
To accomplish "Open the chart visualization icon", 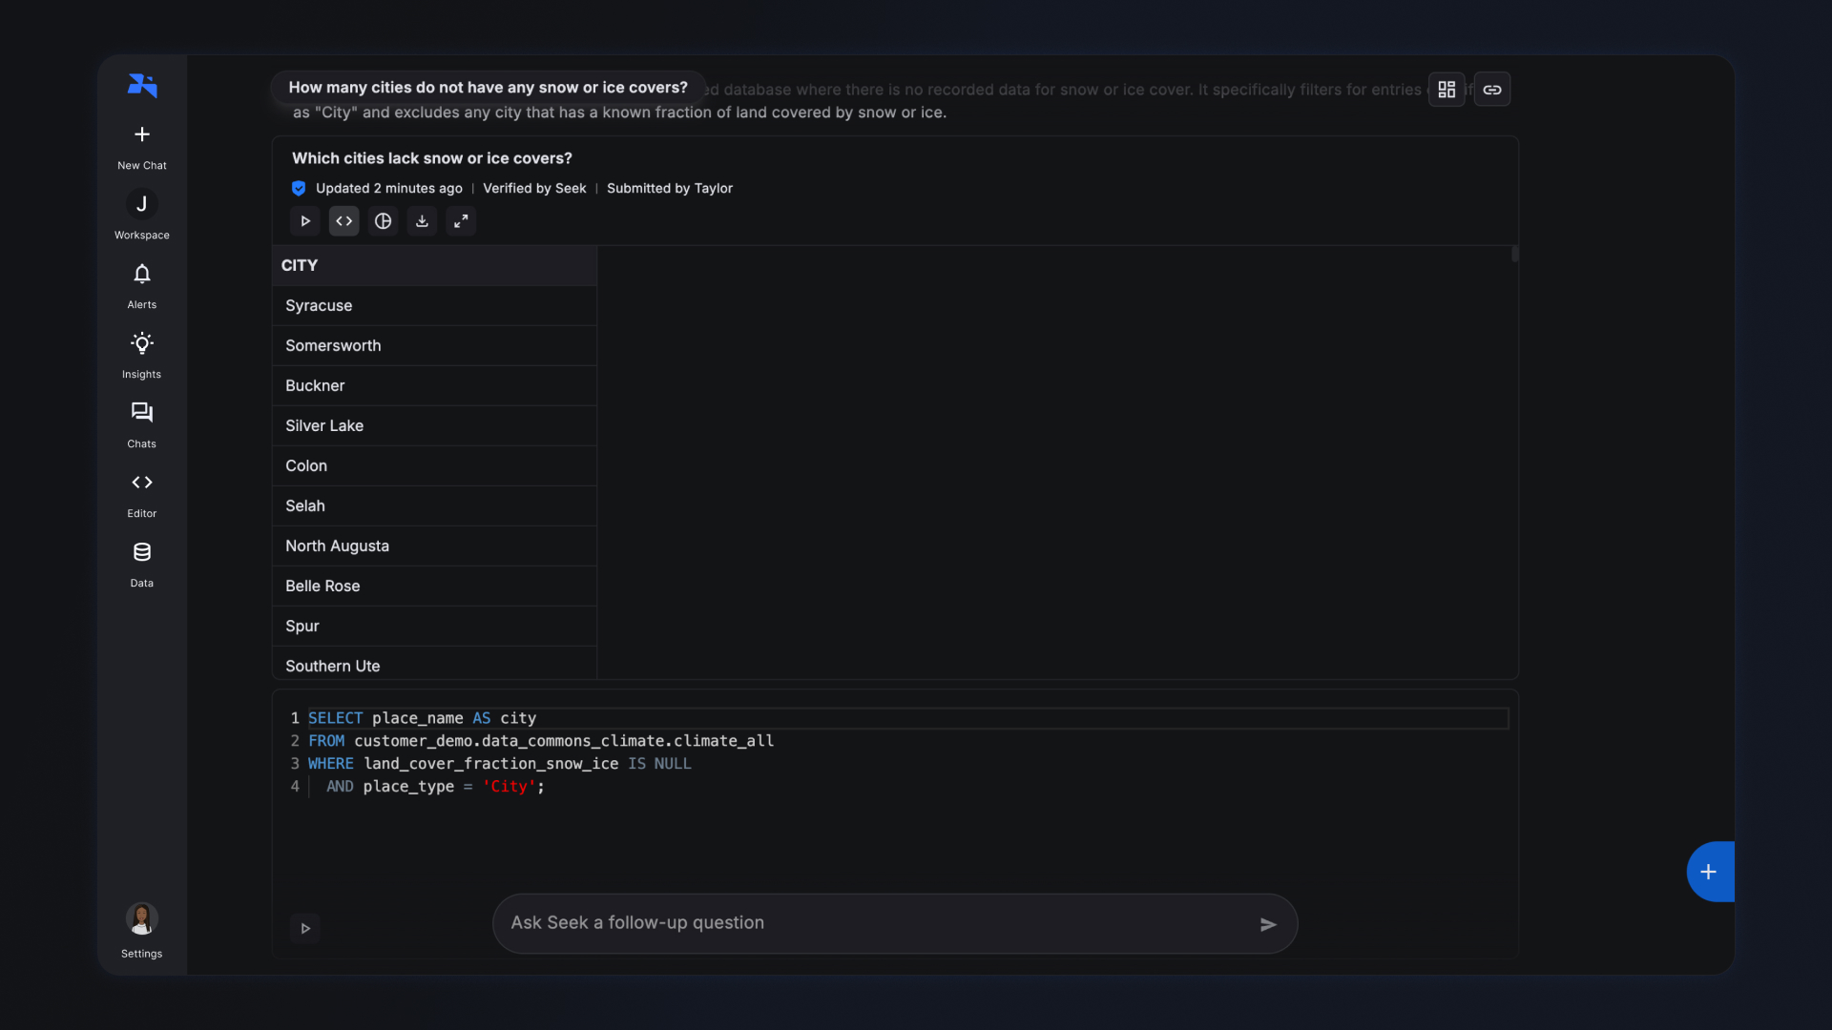I will click(384, 221).
